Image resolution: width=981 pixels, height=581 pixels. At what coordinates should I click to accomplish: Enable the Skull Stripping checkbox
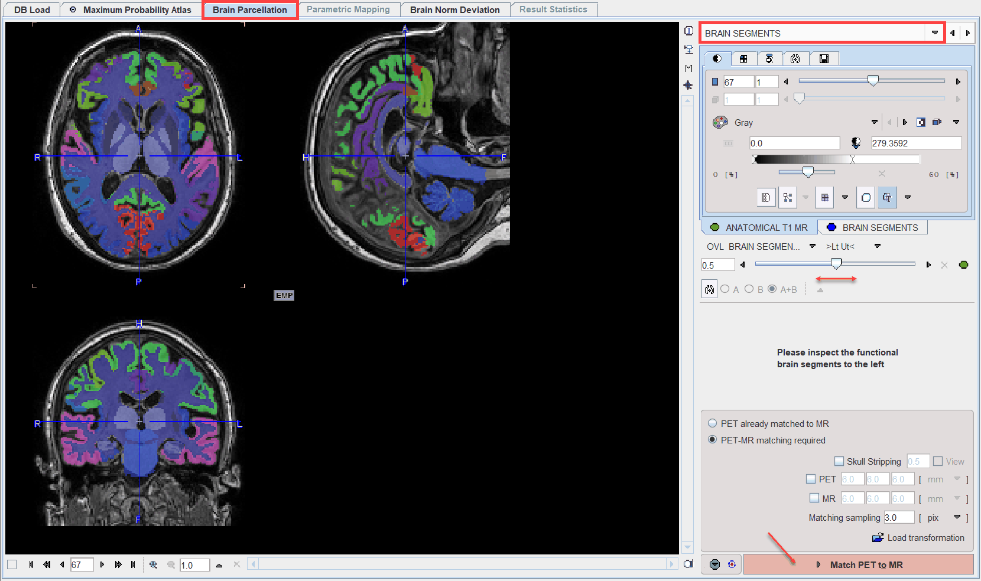tap(839, 461)
